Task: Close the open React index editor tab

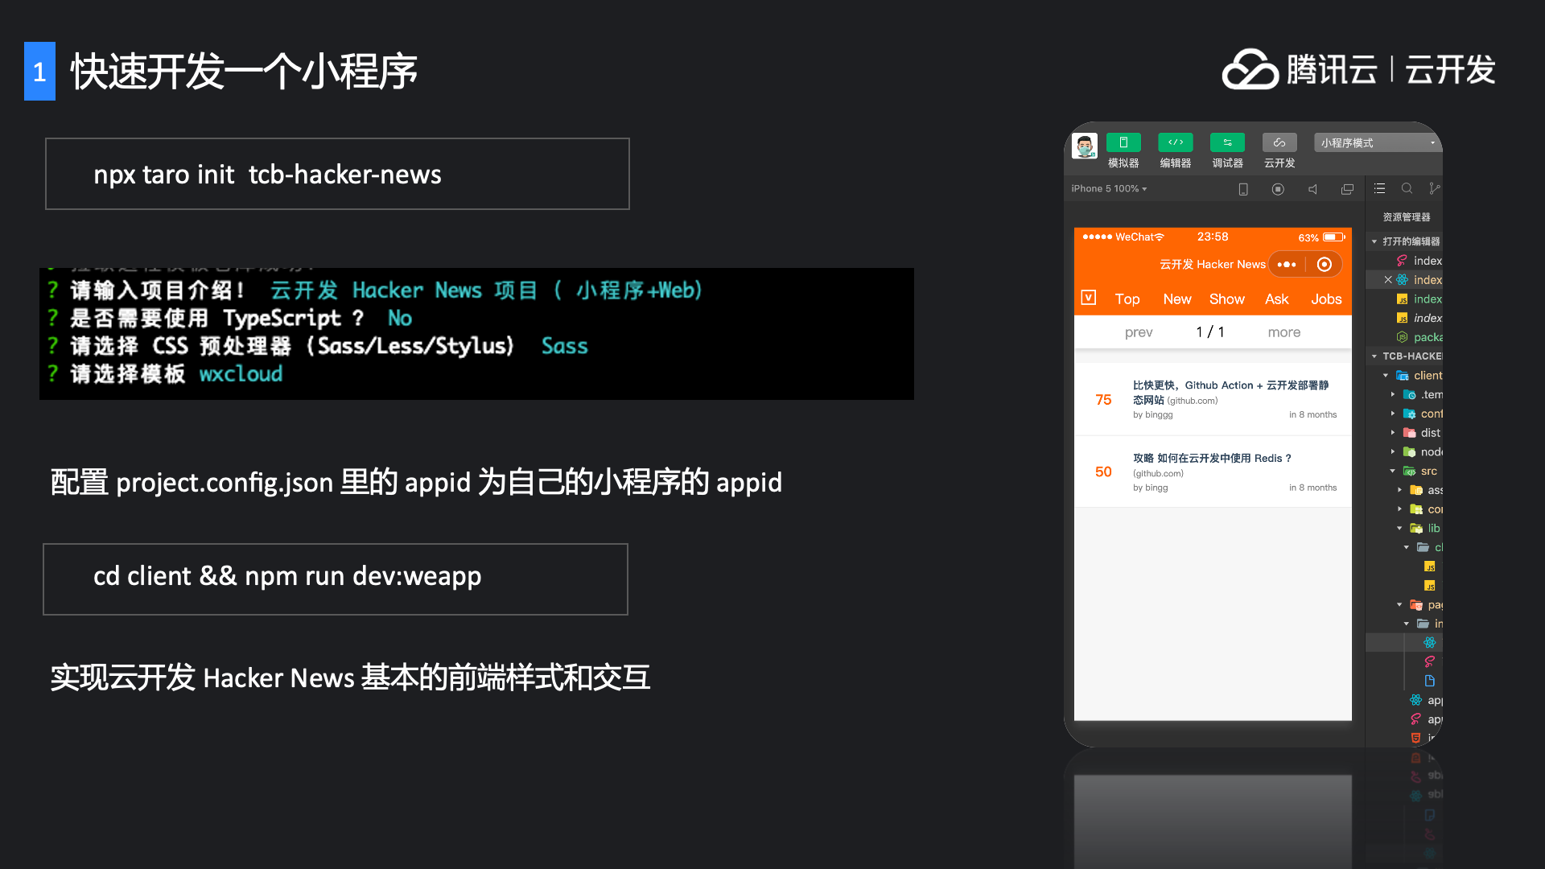Action: [1388, 280]
